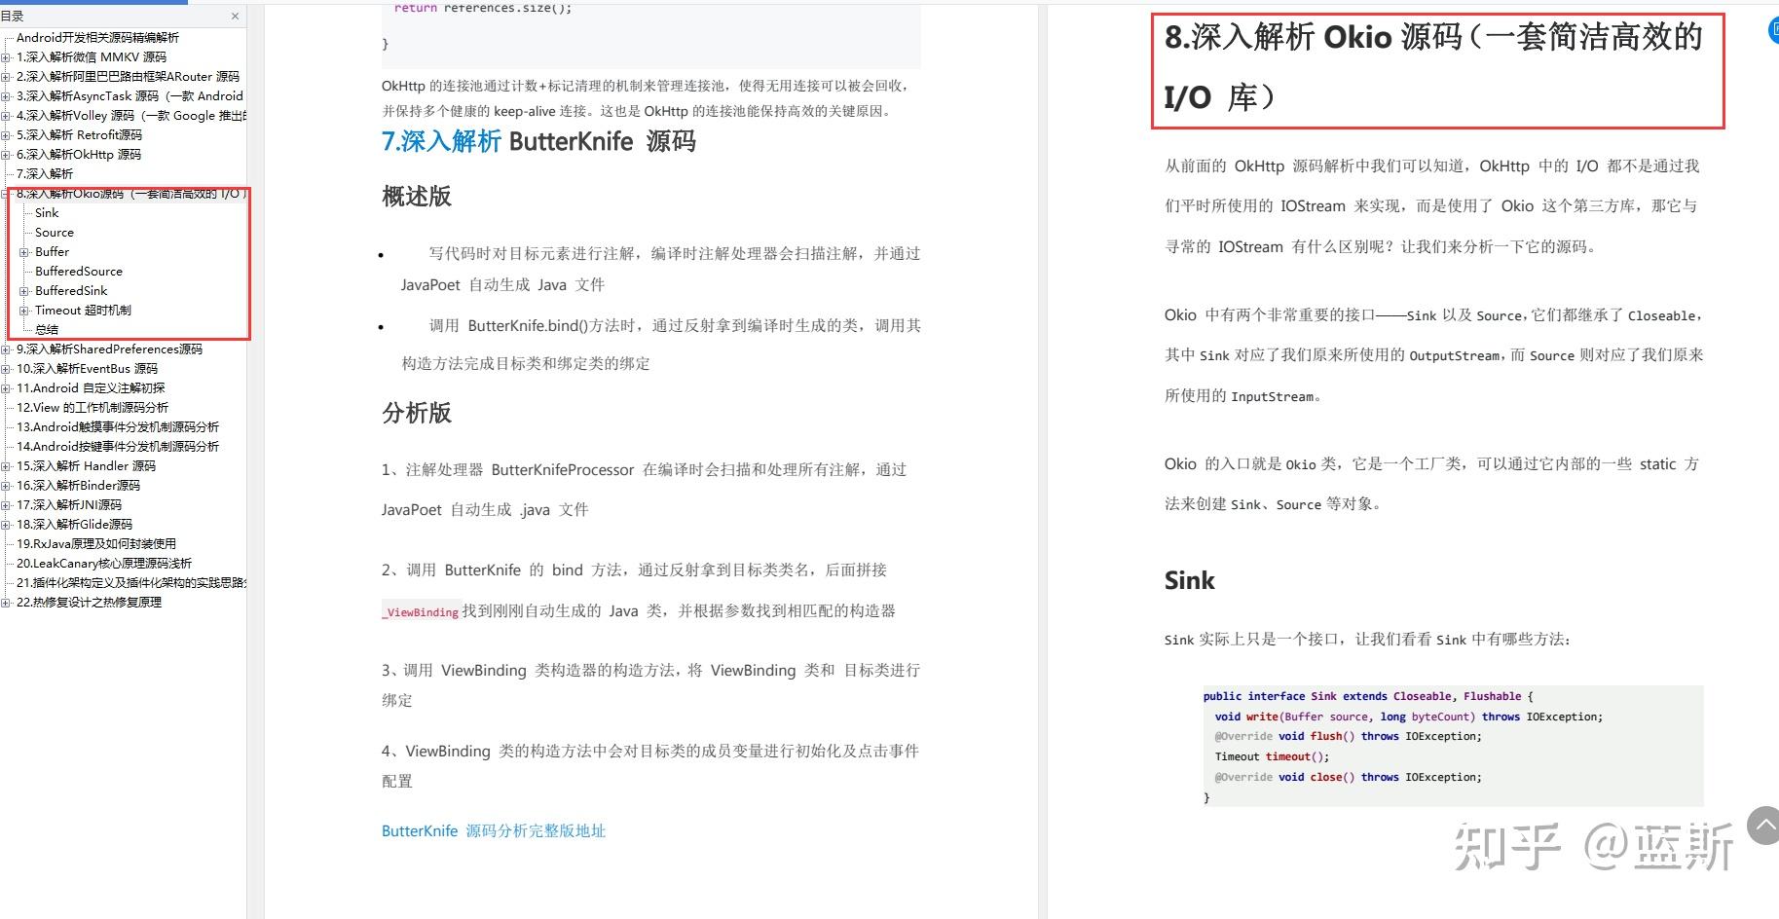Jump to 11.Android 自定义注解初探 entry
The height and width of the screenshot is (919, 1779).
tap(91, 388)
